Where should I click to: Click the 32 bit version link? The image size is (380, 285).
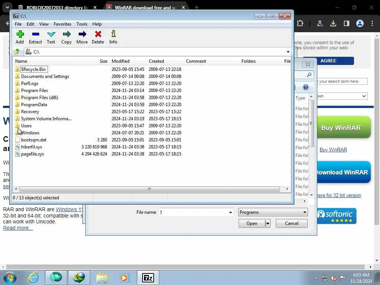click(339, 196)
